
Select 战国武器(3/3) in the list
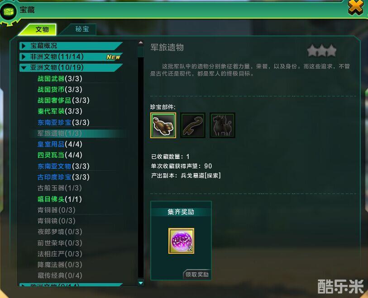tap(60, 79)
